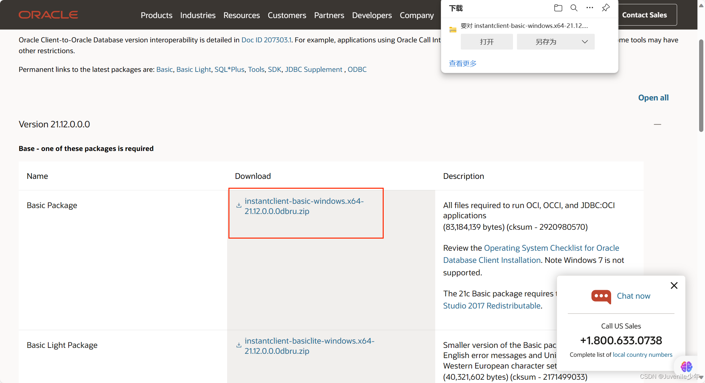Close the Chat now popup
Screen dimensions: 705x383
coord(674,286)
